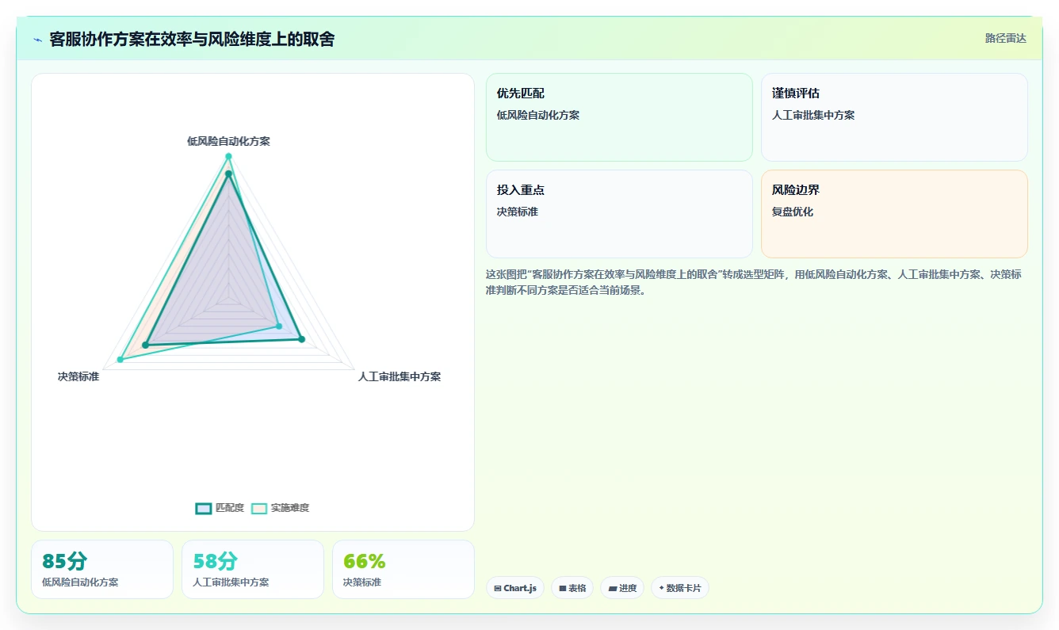The image size is (1059, 630).
Task: Open the orange 风险边界 card
Action: pyautogui.click(x=894, y=214)
